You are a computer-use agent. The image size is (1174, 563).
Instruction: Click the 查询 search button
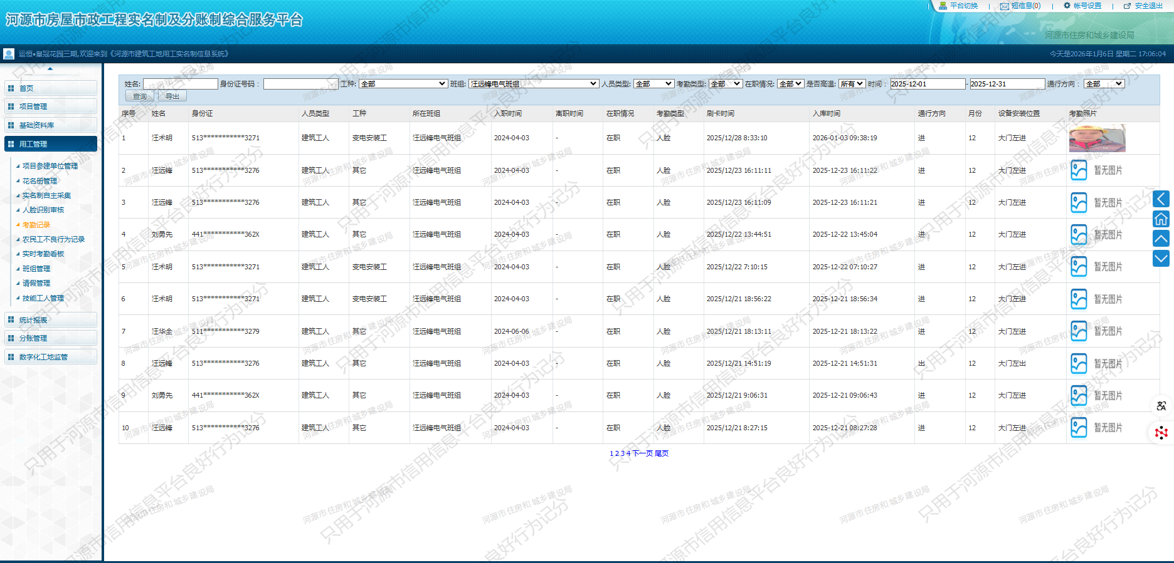[140, 96]
